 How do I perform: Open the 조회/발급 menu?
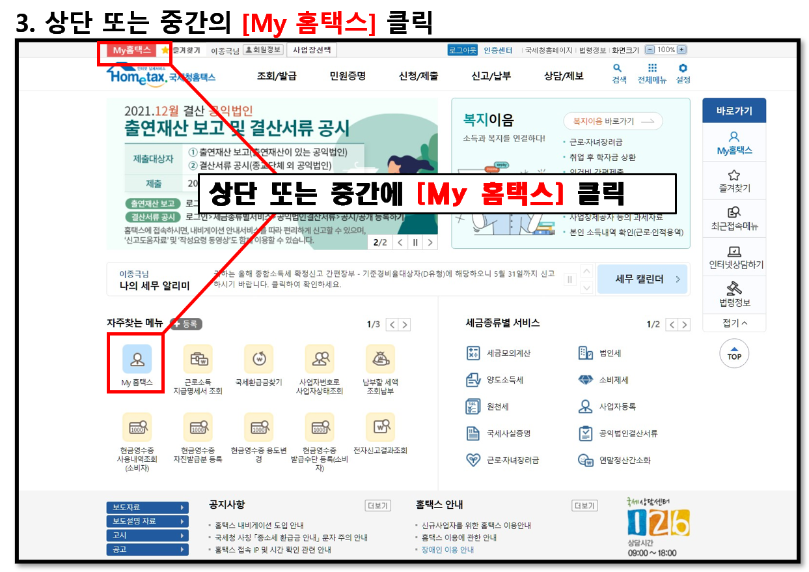[x=277, y=76]
